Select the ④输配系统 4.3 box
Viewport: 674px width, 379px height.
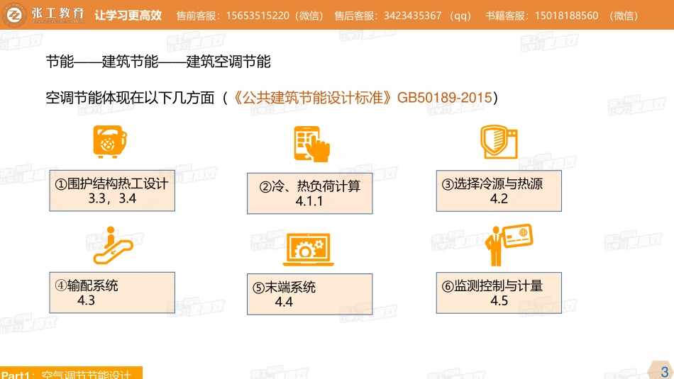112,293
